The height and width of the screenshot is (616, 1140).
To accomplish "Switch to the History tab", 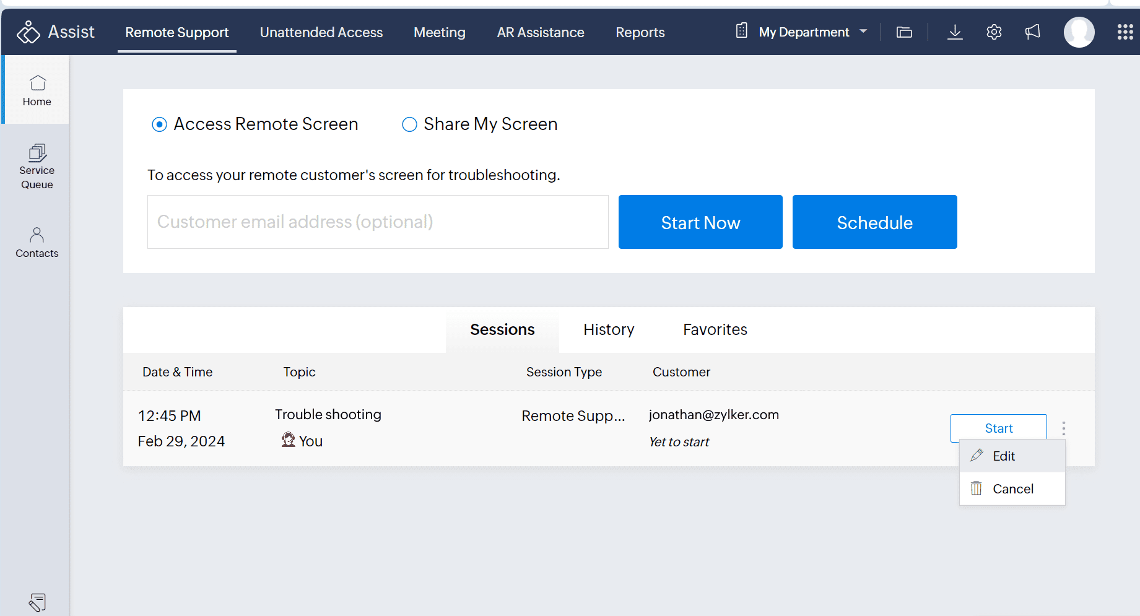I will coord(609,330).
